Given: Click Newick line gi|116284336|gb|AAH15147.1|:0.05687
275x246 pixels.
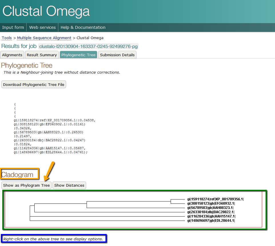Looking at the screenshot, I should click(49, 148).
